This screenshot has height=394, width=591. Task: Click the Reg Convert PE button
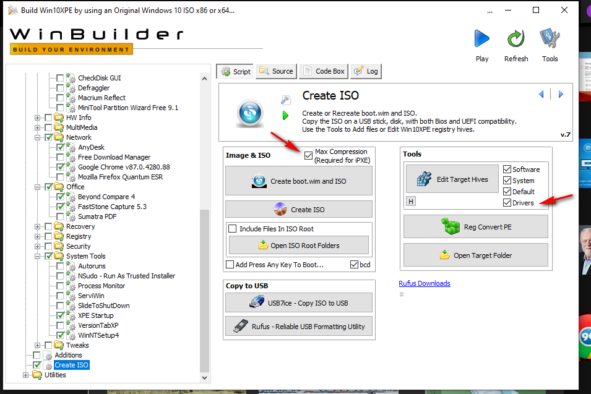pyautogui.click(x=476, y=226)
